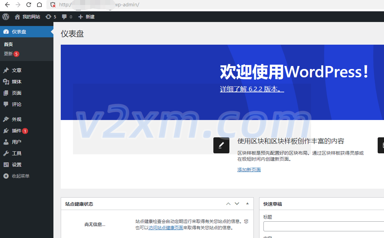Click the address bar URL field
384x238 pixels.
pos(215,5)
